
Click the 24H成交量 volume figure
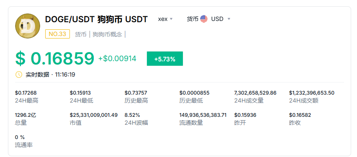point(255,93)
